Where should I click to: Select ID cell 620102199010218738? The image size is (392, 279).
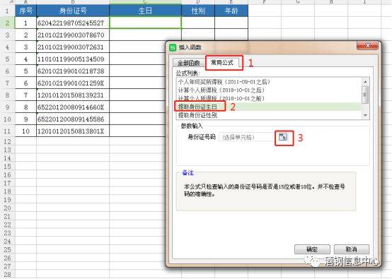coord(73,71)
